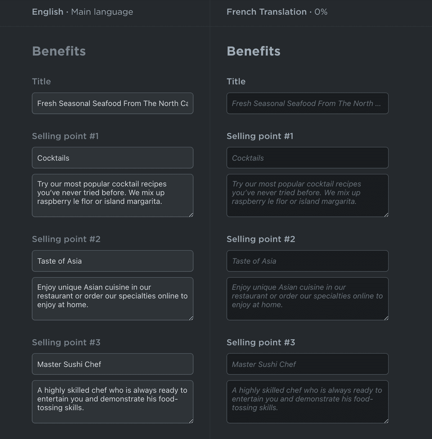The height and width of the screenshot is (439, 432).
Task: Grab resize handle of French Asian cuisine textarea
Action: pyautogui.click(x=386, y=318)
